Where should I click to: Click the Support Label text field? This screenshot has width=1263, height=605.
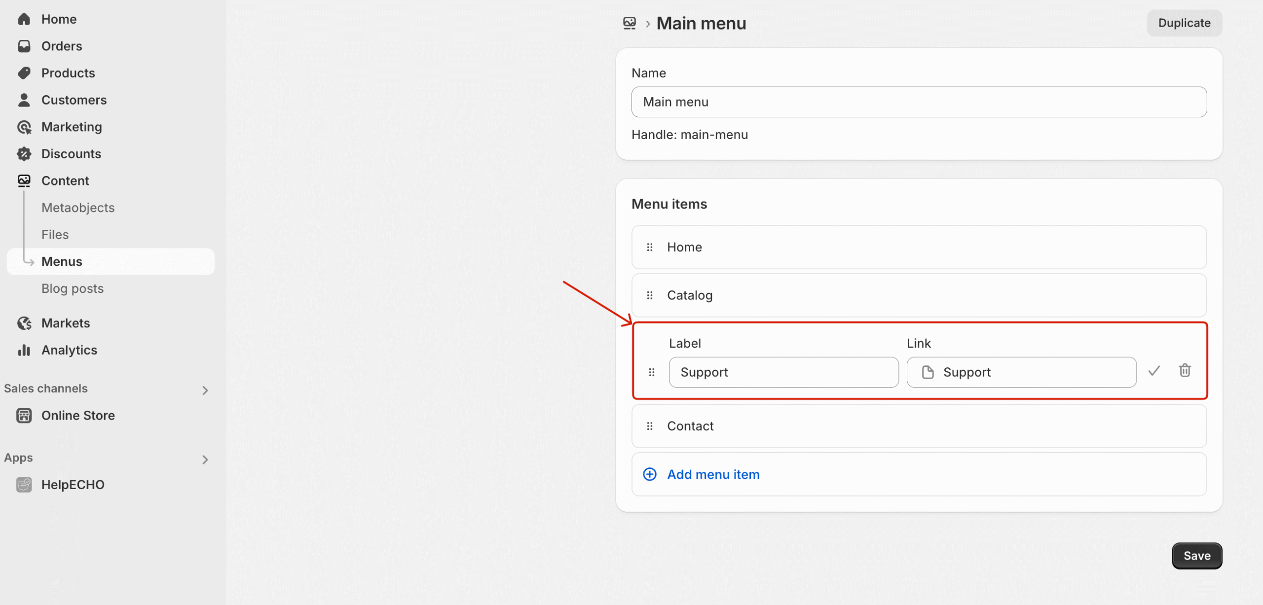click(783, 372)
